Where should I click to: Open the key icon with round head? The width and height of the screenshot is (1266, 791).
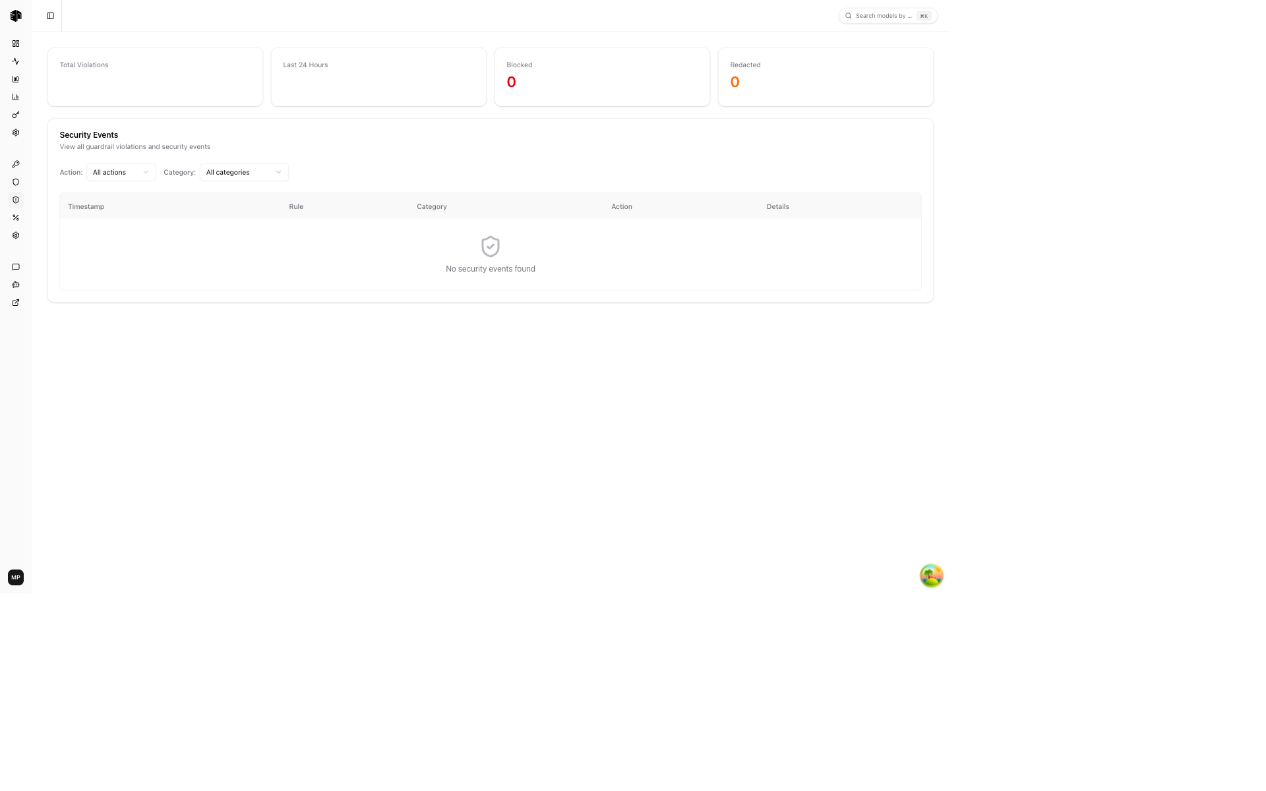tap(16, 115)
